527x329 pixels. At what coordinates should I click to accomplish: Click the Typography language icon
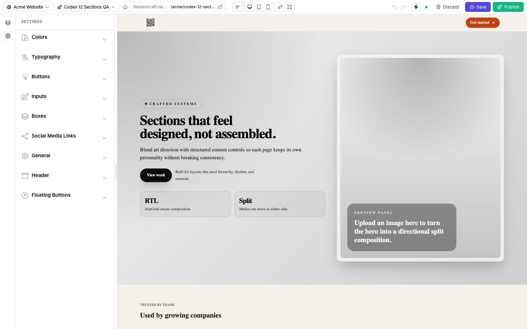pos(25,57)
